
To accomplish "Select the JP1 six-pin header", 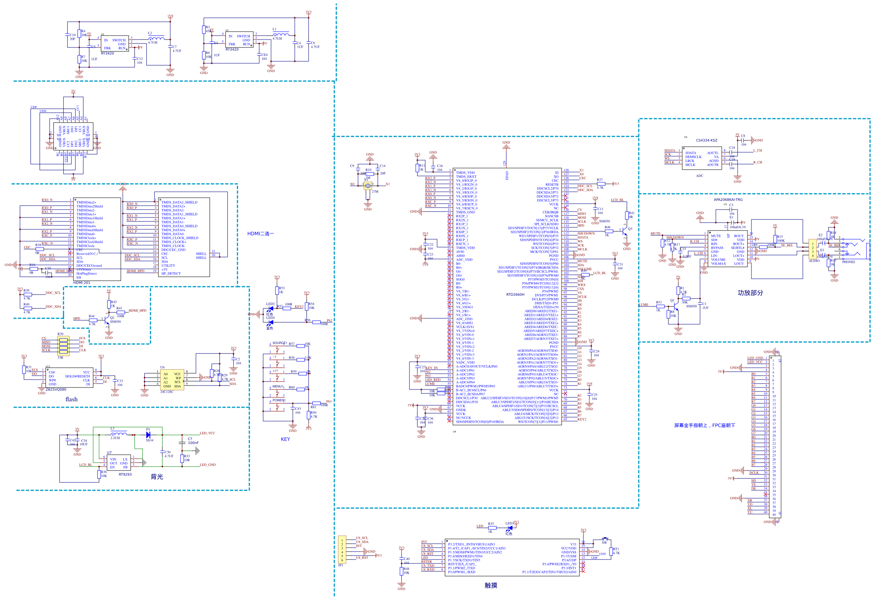I will [x=342, y=549].
